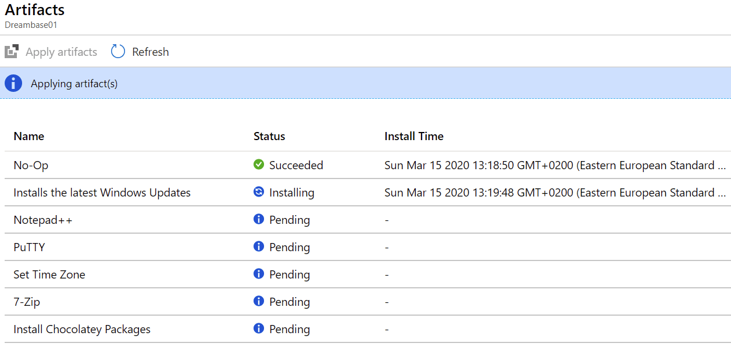Click the Install Time column header
The height and width of the screenshot is (350, 731).
tap(414, 136)
